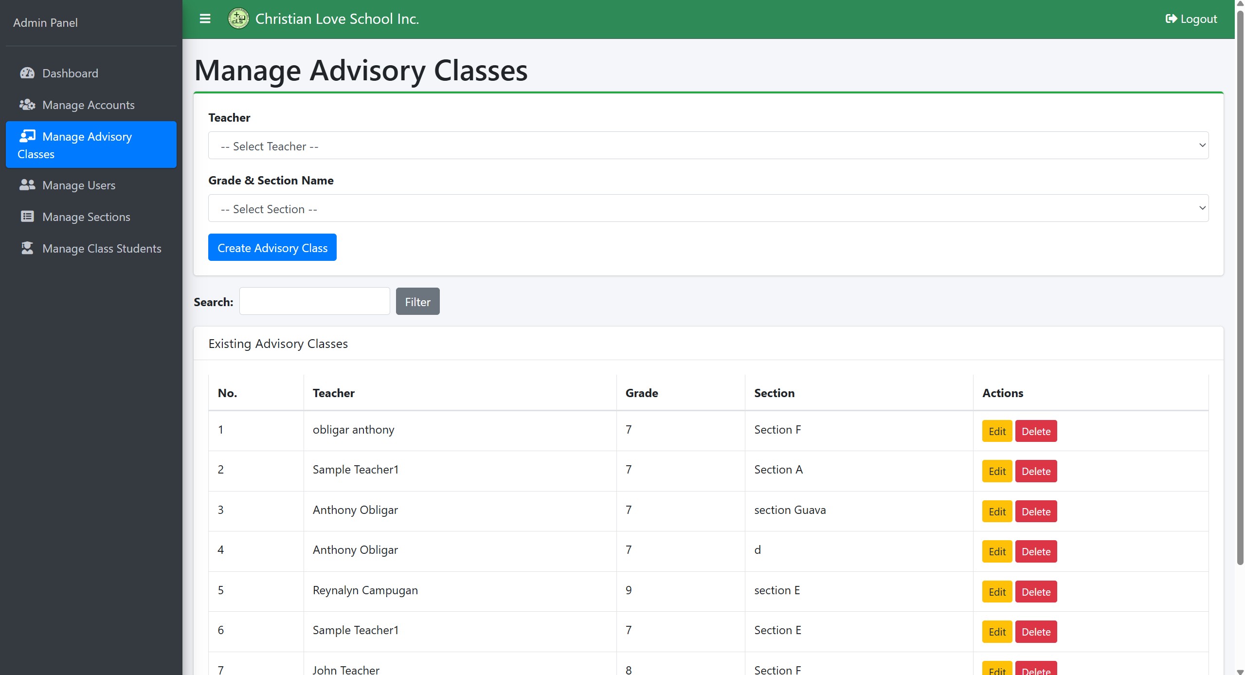Click the Dashboard gauge icon
1245x675 pixels.
coord(27,73)
